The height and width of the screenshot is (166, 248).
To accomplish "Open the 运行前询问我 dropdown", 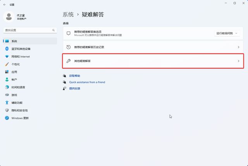I will click(x=227, y=33).
